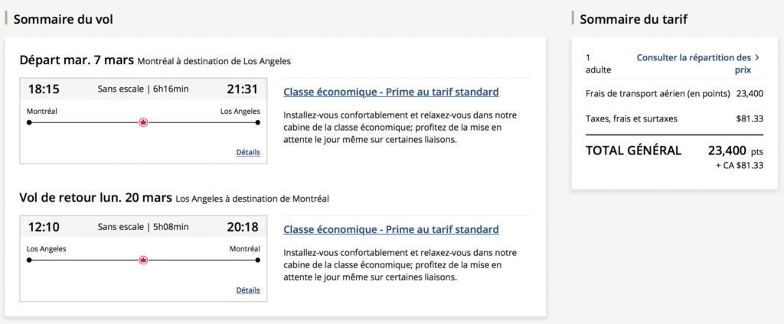Click the Los Angeles origin dot on the return line
Image resolution: width=784 pixels, height=324 pixels.
pos(29,260)
